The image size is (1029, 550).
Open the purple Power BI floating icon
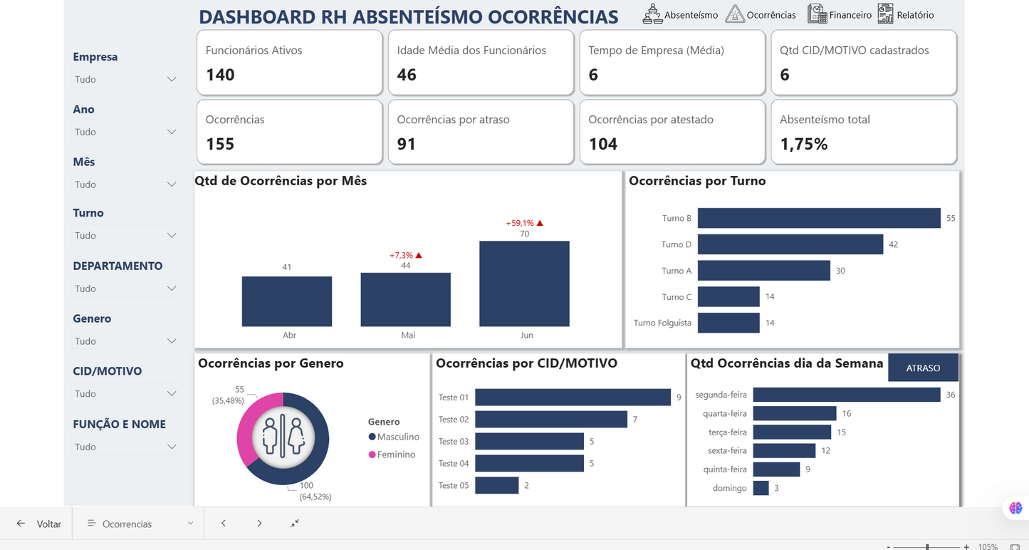(x=1015, y=507)
